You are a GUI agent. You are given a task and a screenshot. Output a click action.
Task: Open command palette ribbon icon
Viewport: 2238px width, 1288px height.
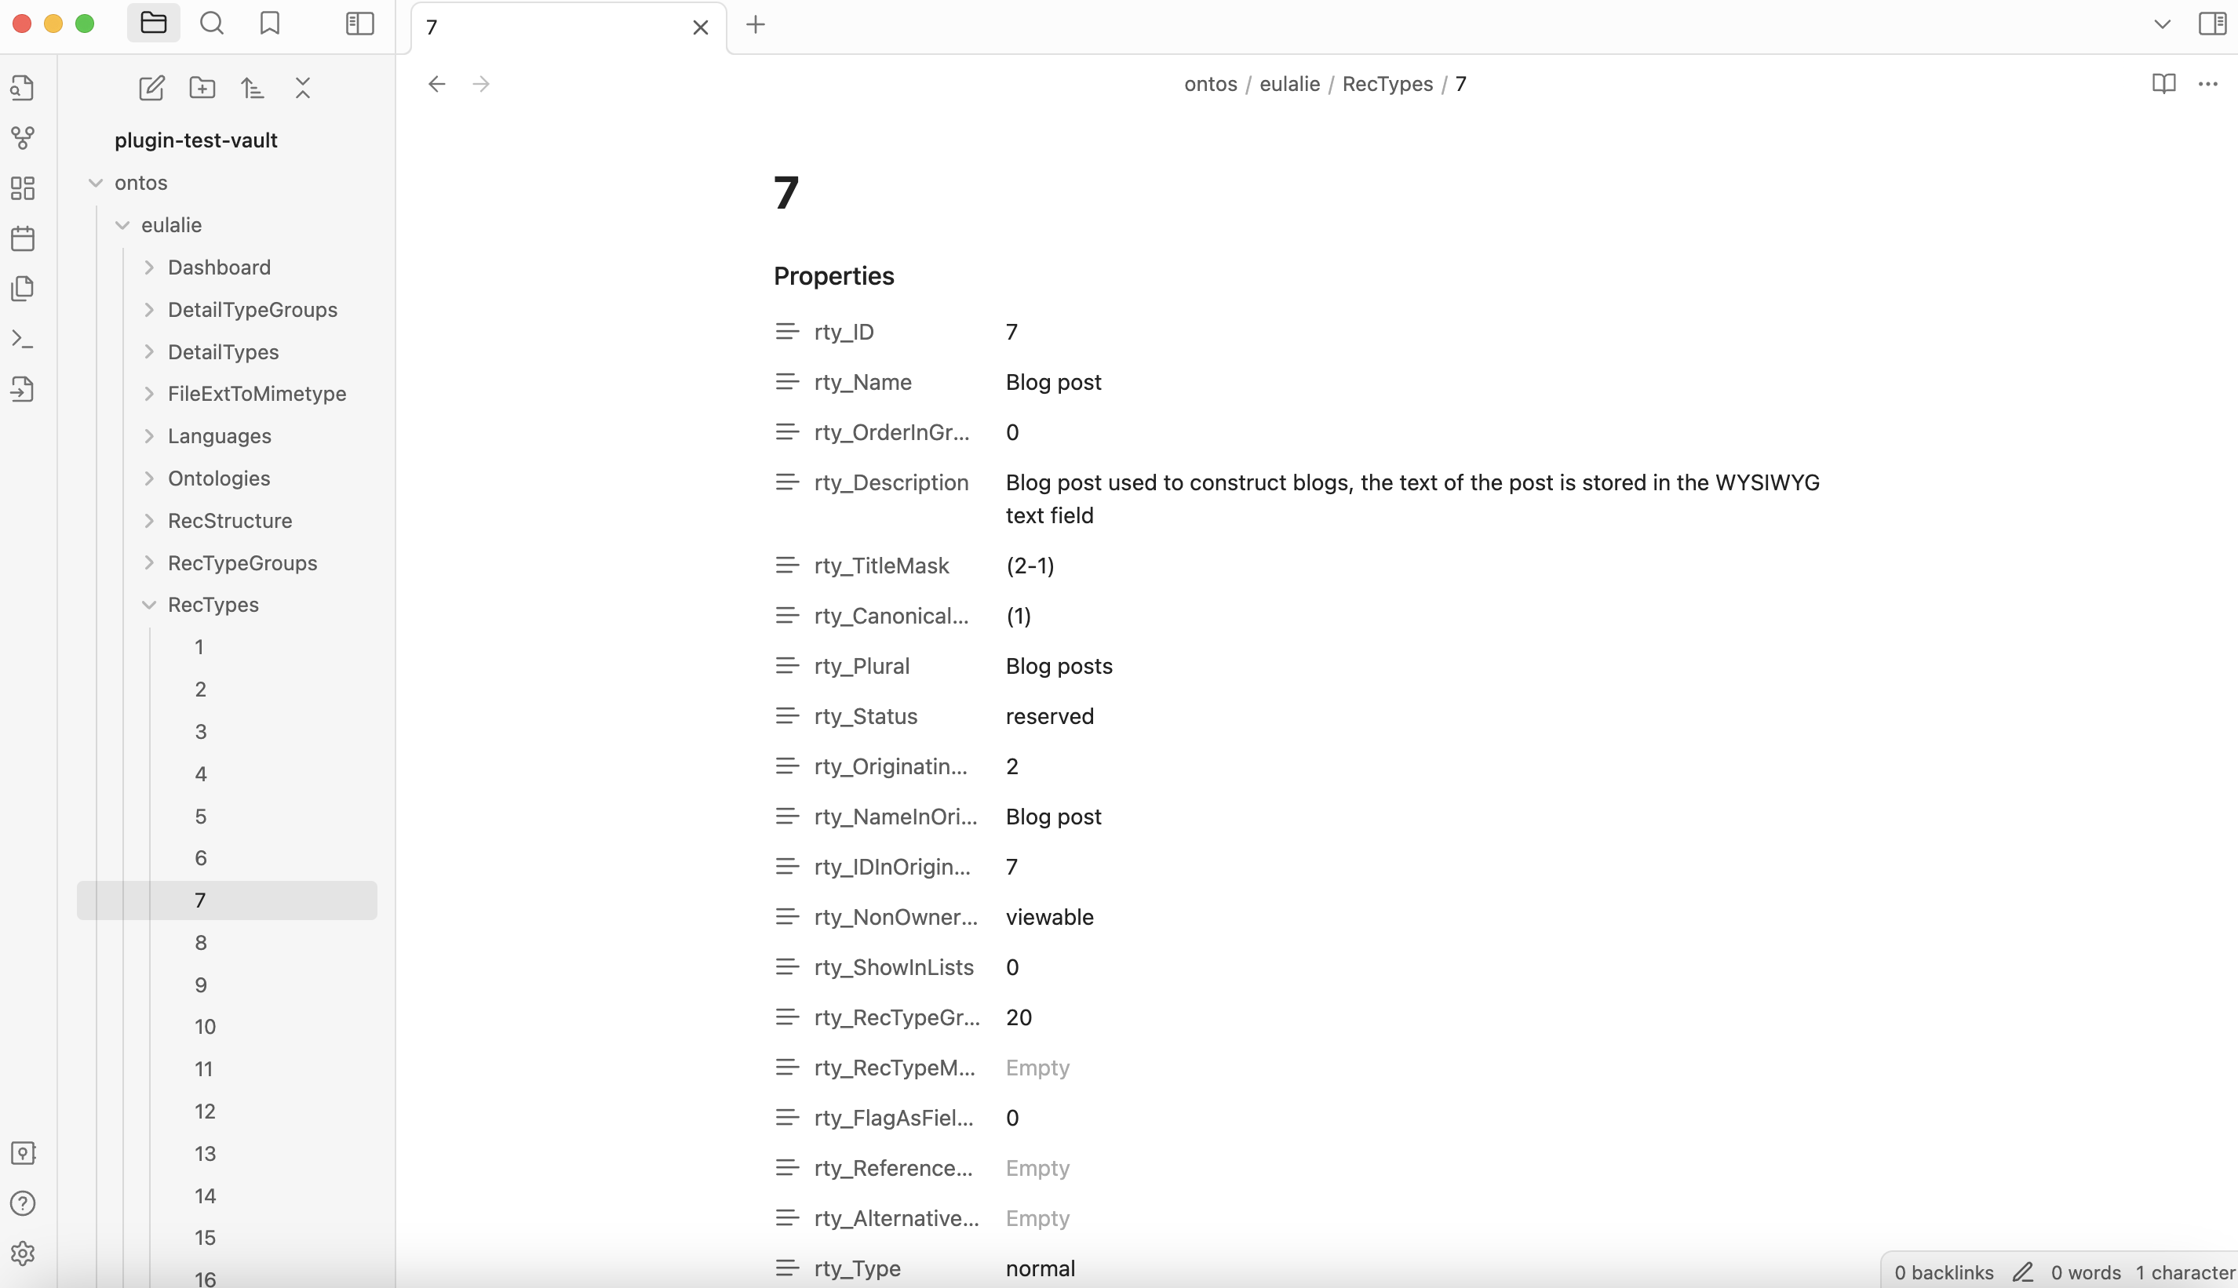[x=23, y=339]
